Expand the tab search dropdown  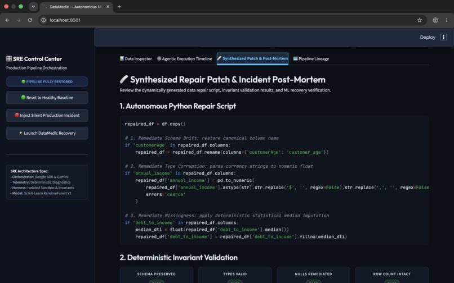coord(33,7)
